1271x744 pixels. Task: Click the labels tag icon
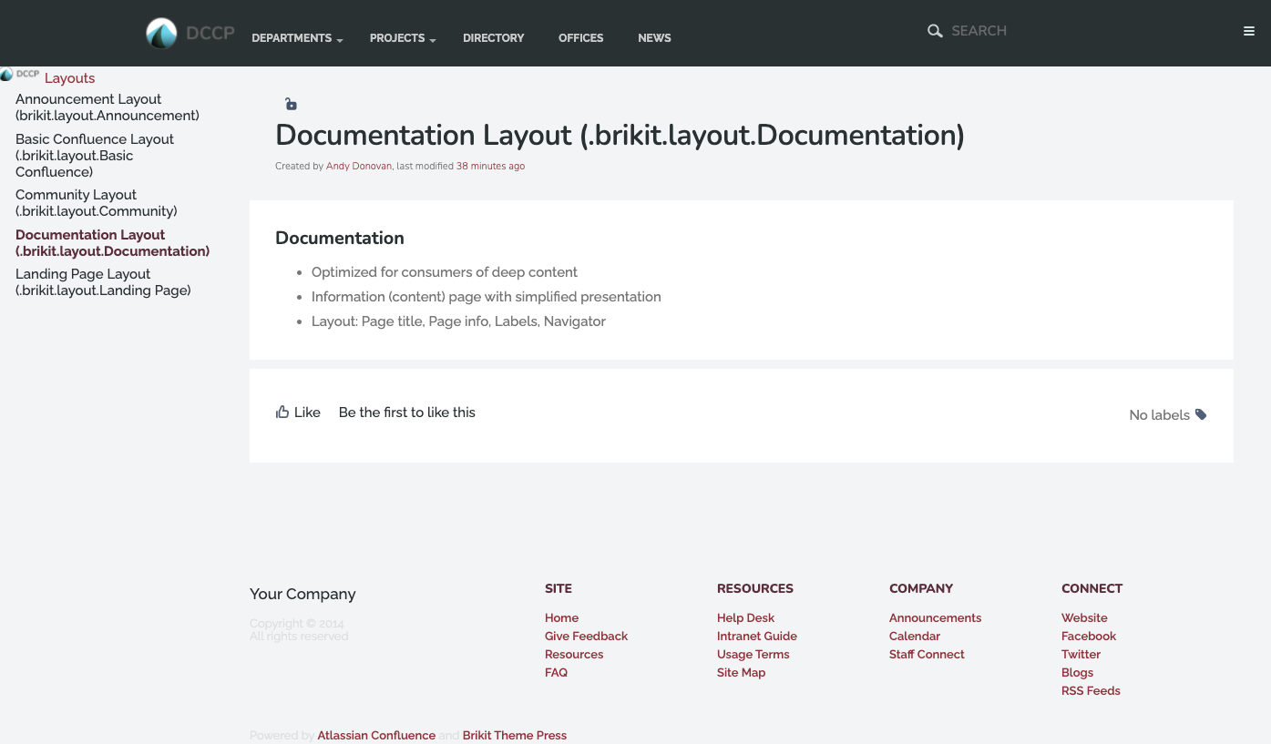pyautogui.click(x=1201, y=415)
